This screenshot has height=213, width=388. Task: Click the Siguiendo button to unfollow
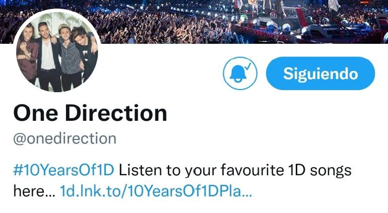point(320,73)
